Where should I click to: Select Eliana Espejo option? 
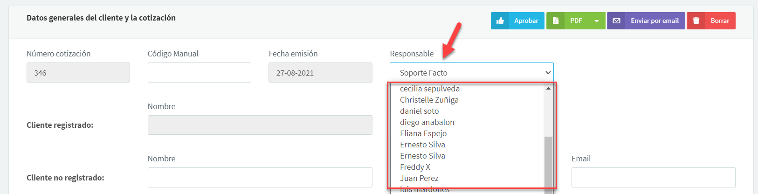423,133
